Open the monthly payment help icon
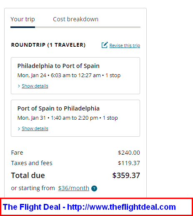The width and height of the screenshot is (193, 216). [94, 188]
